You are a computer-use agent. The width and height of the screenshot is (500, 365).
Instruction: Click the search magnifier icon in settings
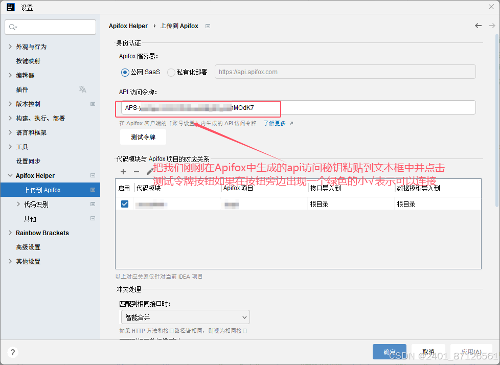coord(12,27)
